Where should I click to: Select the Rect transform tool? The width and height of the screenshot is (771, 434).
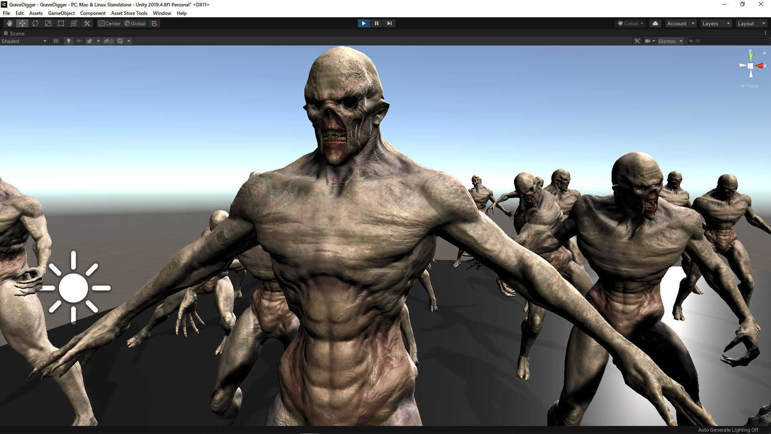tap(61, 23)
